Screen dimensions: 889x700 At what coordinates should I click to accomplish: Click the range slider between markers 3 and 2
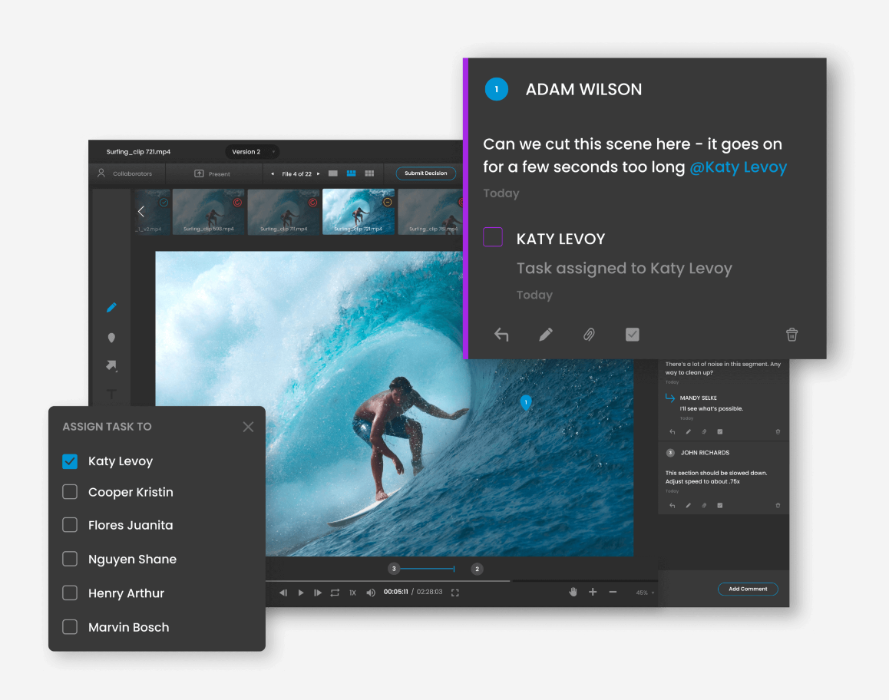point(427,569)
